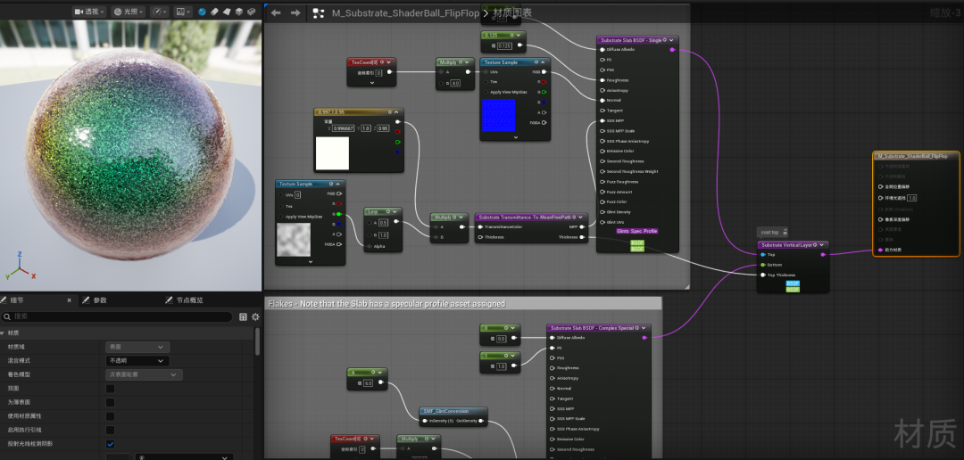Click the blue normal texture thumbnail
This screenshot has width=964, height=460.
pos(498,116)
